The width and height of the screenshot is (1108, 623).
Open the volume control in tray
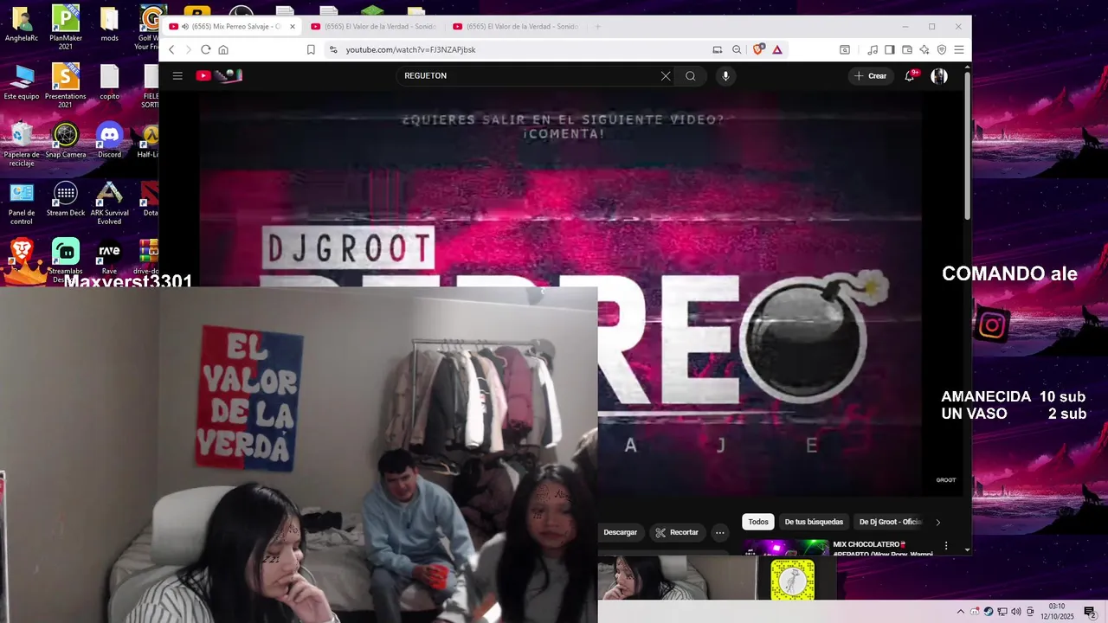coord(1016,612)
